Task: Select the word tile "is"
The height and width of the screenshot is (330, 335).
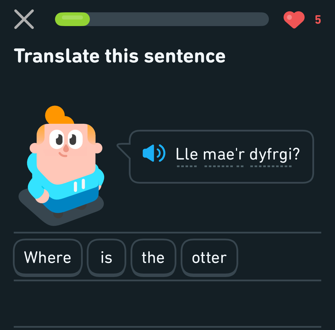Action: pyautogui.click(x=106, y=257)
